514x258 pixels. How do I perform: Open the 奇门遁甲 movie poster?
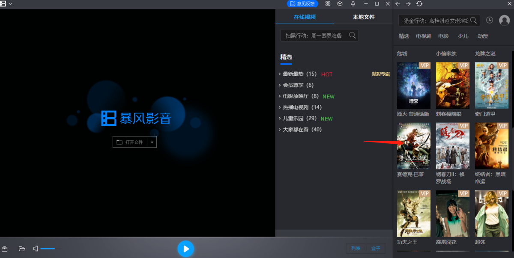(492, 85)
